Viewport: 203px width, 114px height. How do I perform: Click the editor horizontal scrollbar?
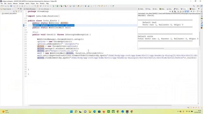[101, 105]
